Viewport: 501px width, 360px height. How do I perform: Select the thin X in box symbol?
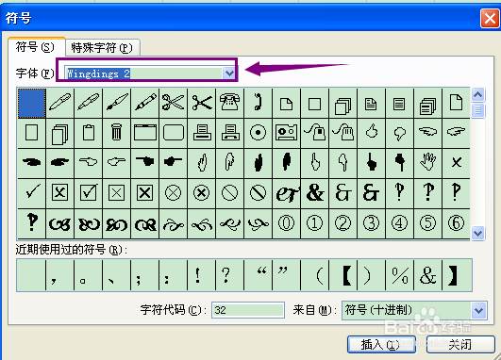117,193
